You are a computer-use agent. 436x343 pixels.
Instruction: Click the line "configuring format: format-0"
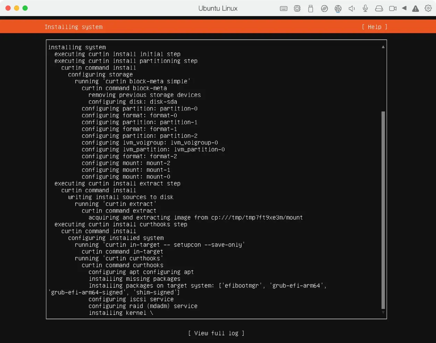[129, 116]
